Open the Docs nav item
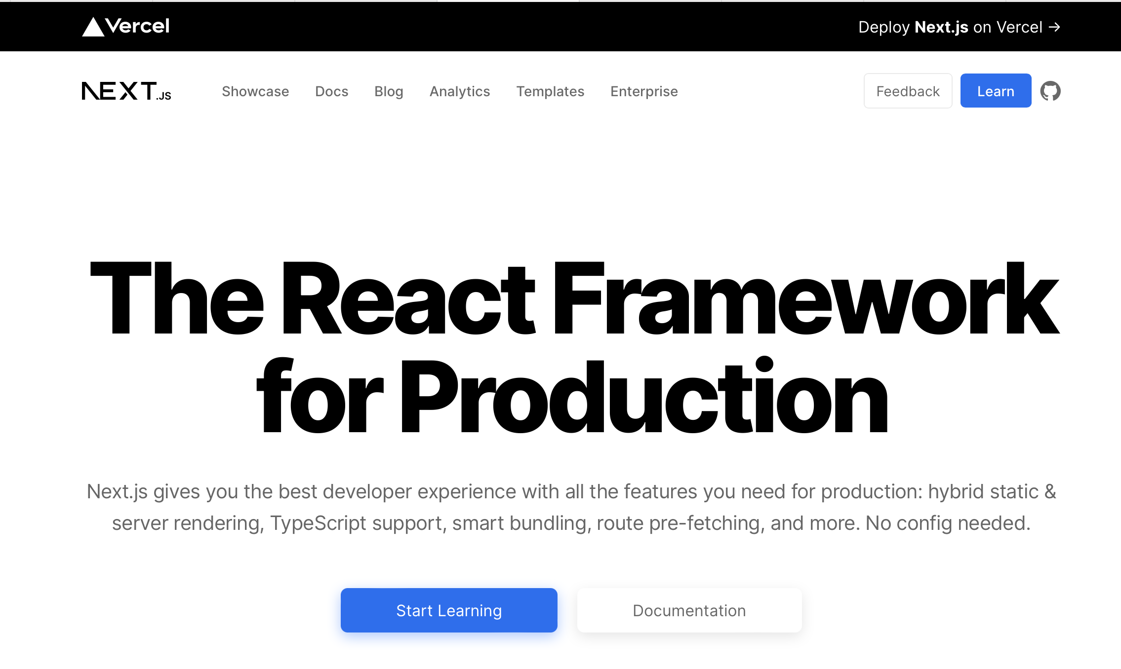Screen dimensions: 1121x669 coord(332,91)
